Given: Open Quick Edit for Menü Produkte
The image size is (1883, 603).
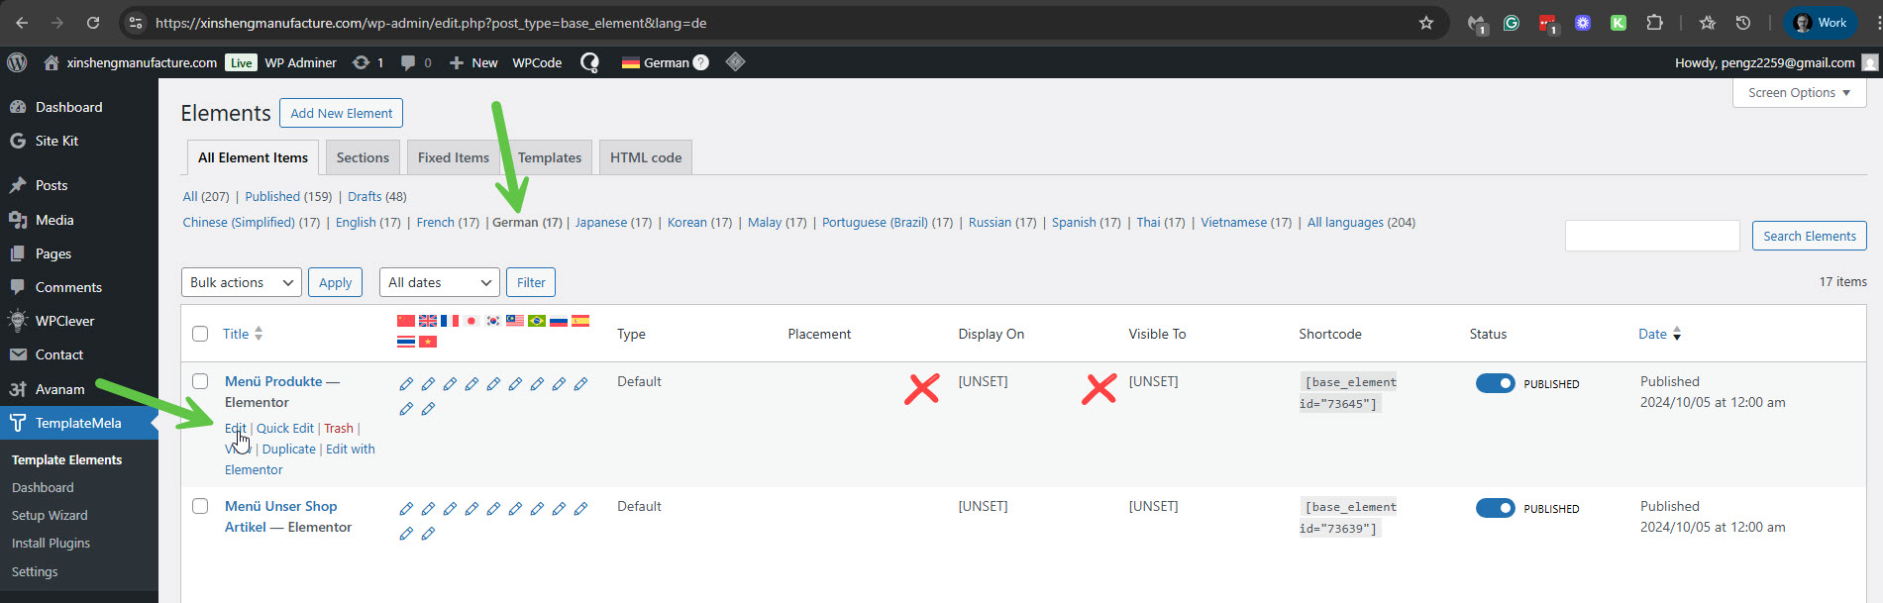Looking at the screenshot, I should (x=285, y=428).
